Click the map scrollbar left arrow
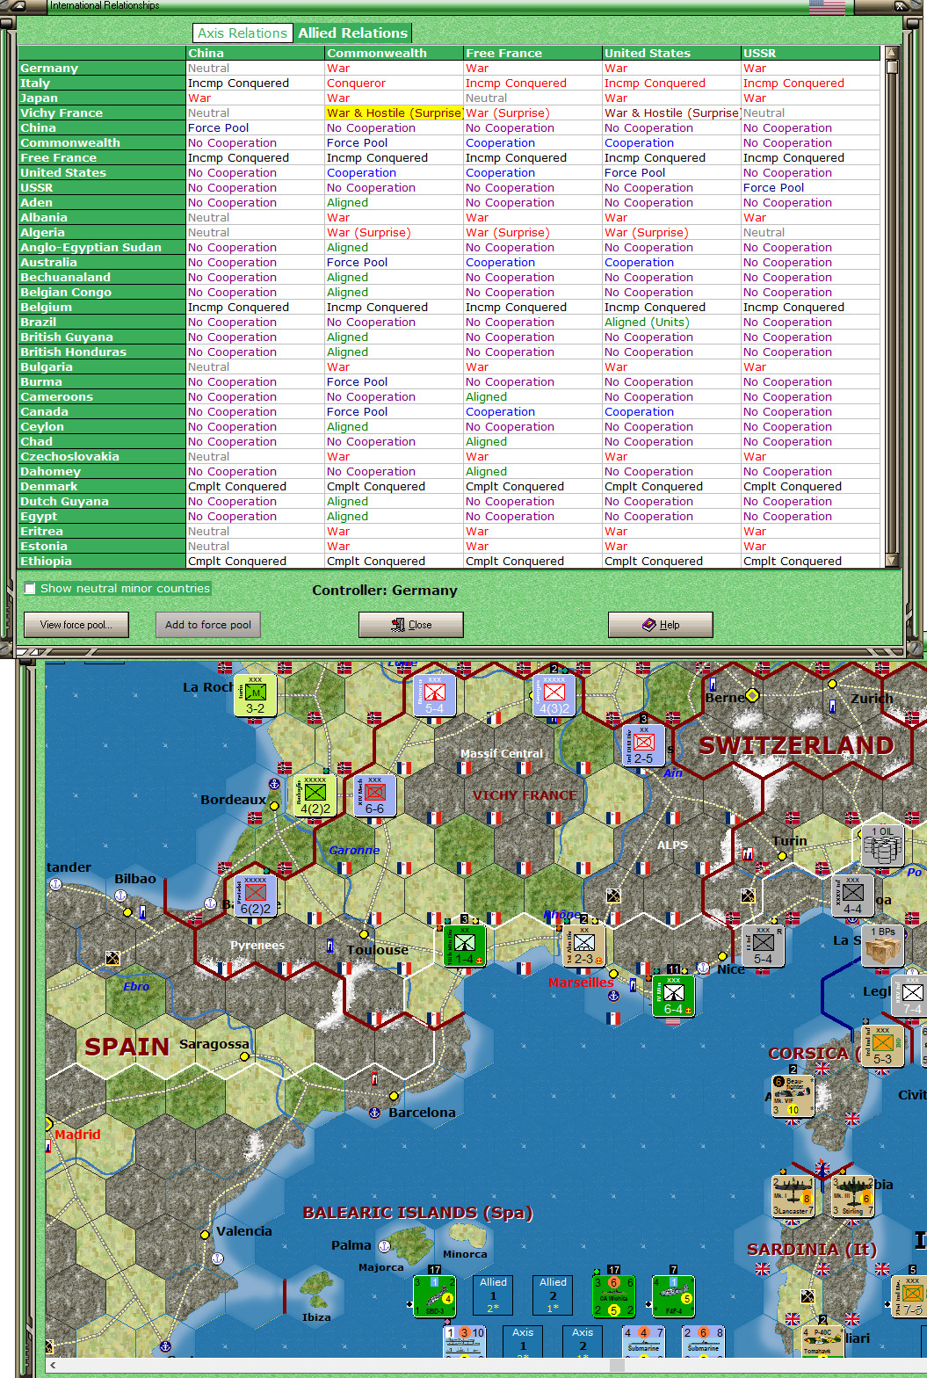 point(54,1365)
